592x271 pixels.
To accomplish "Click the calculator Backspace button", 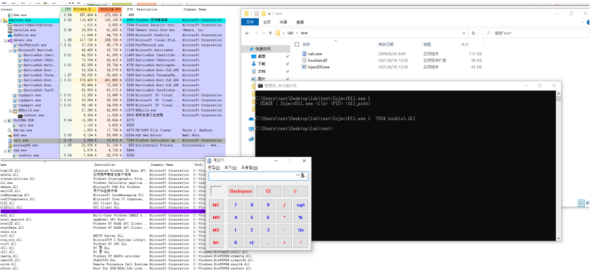I will (x=241, y=191).
